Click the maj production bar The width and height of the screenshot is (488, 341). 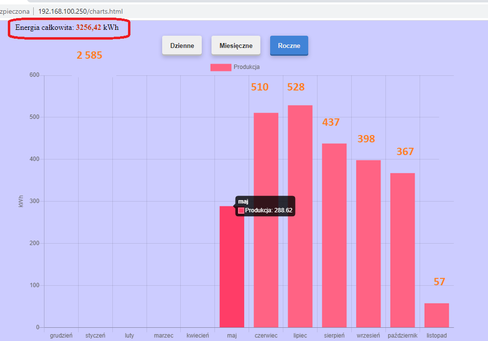click(x=232, y=267)
